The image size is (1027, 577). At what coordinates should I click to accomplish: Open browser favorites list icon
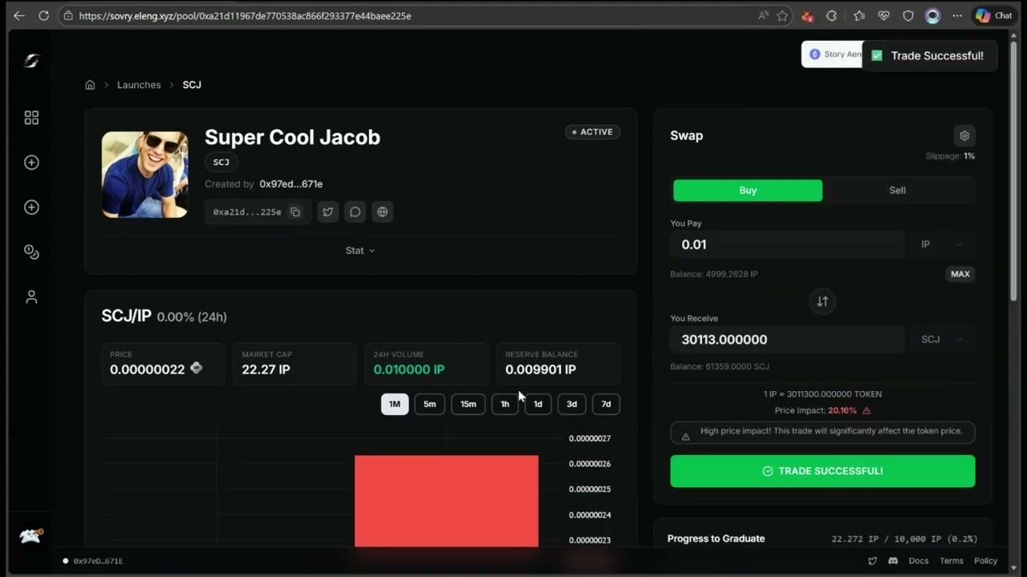(859, 15)
